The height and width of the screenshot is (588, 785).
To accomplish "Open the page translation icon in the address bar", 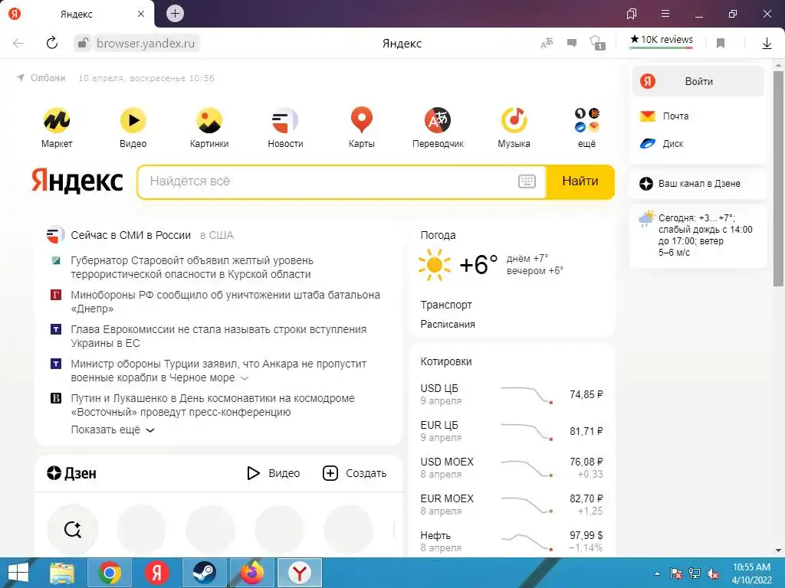I will tap(547, 43).
